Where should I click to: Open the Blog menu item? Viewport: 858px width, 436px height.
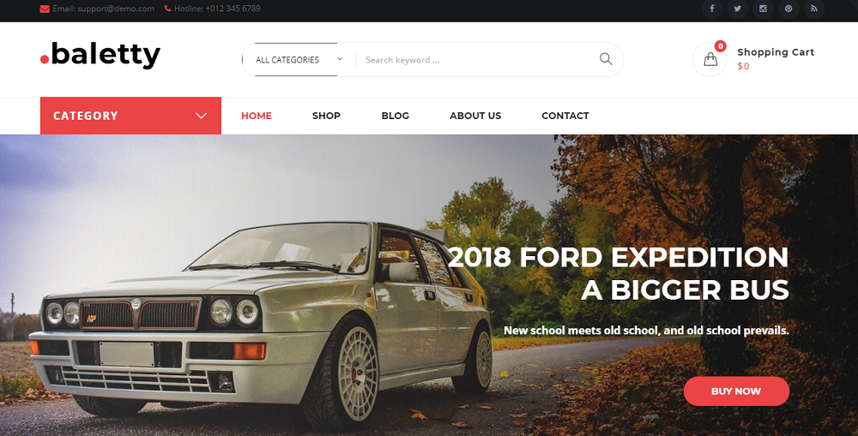tap(395, 116)
